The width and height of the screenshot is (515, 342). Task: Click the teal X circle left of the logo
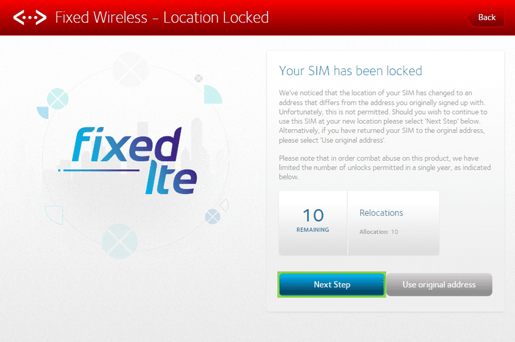point(57,98)
